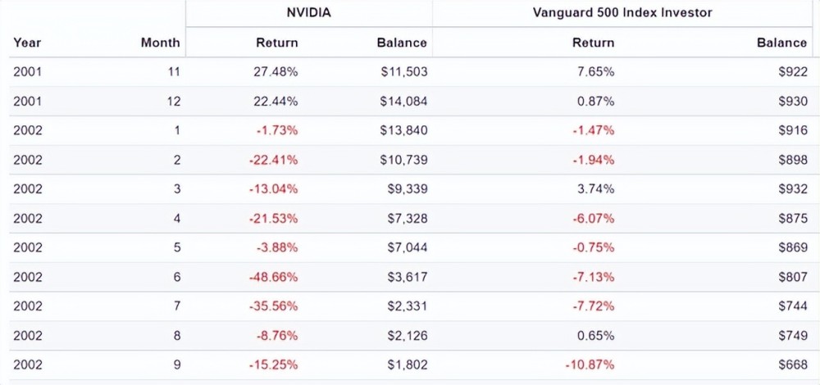
Task: Click the Balance header under NVIDIA
Action: point(402,43)
